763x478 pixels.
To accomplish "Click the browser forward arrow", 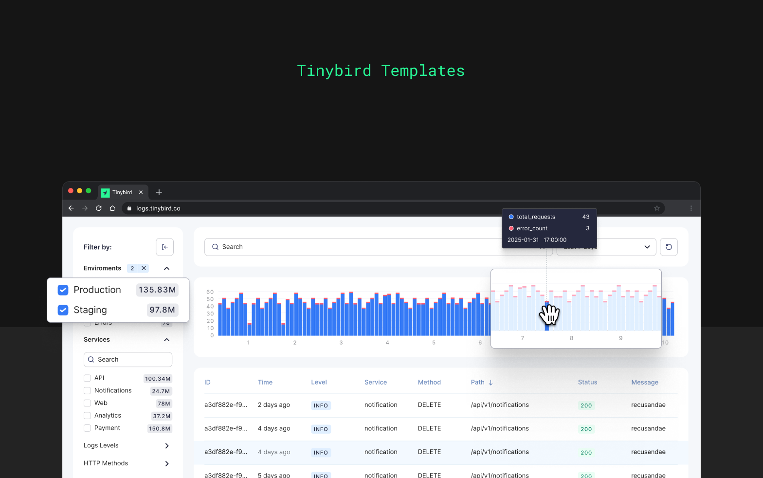I will tap(85, 208).
